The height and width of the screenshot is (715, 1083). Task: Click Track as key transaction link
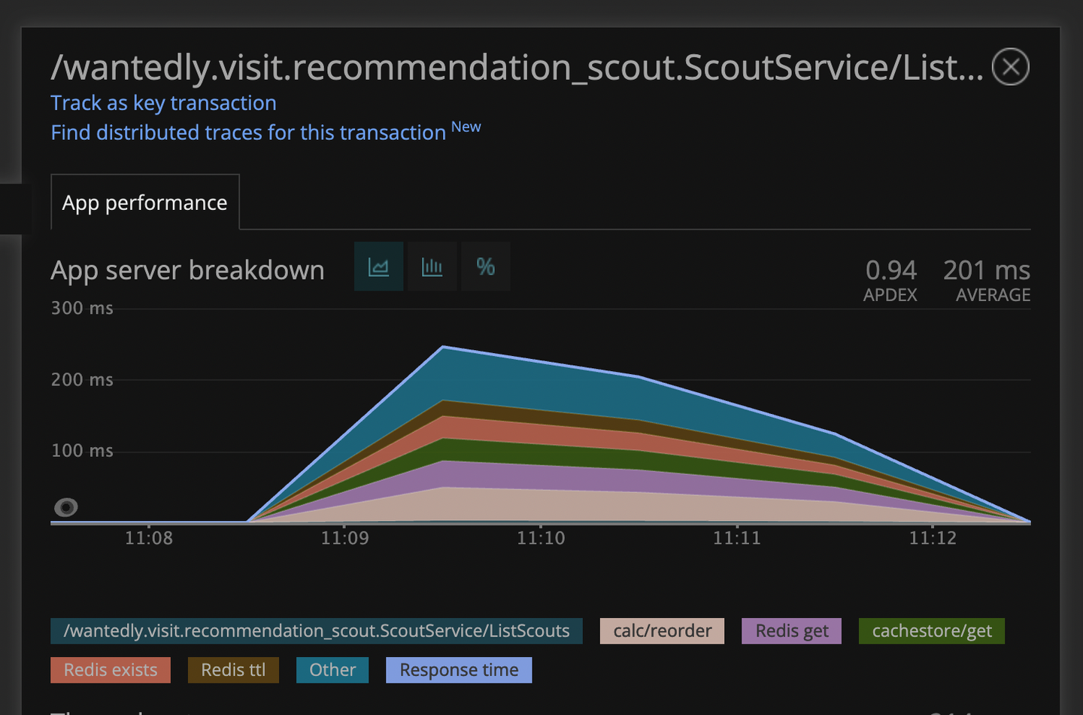(163, 103)
